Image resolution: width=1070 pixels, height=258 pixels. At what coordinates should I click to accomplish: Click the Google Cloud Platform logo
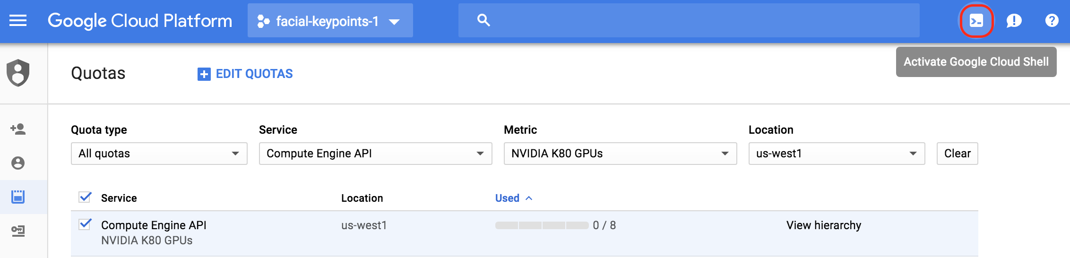[140, 21]
